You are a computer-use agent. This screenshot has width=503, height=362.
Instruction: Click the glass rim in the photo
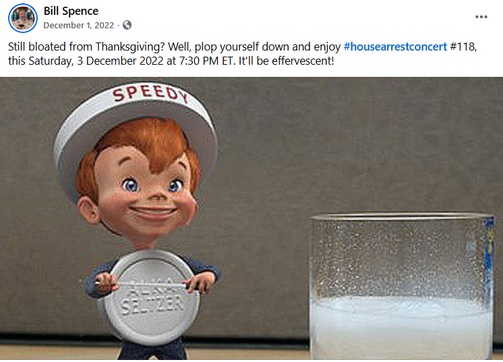pos(401,217)
